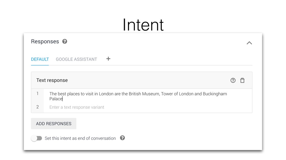Click the 'Set this intent as end of conversation' label

(80, 138)
